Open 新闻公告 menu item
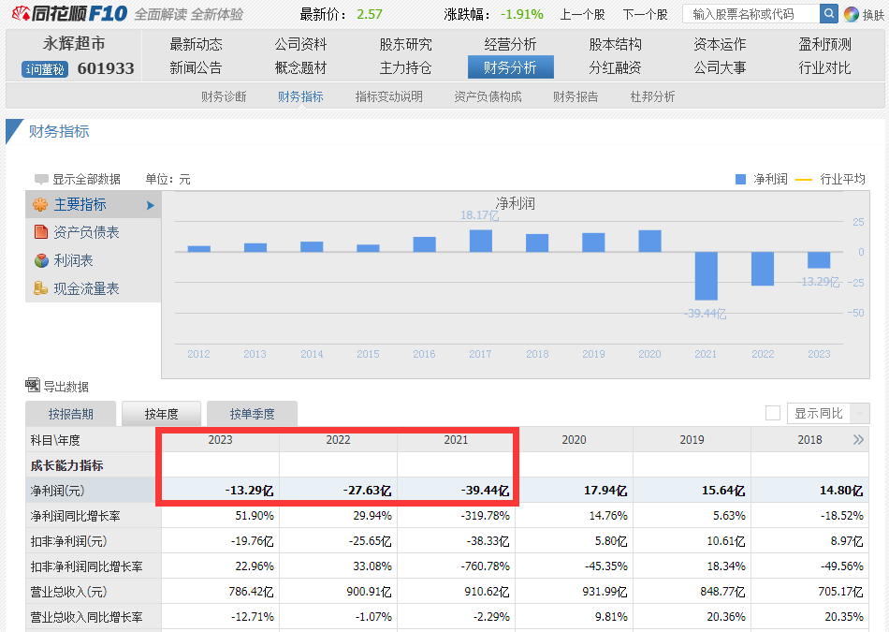889x632 pixels. (197, 68)
